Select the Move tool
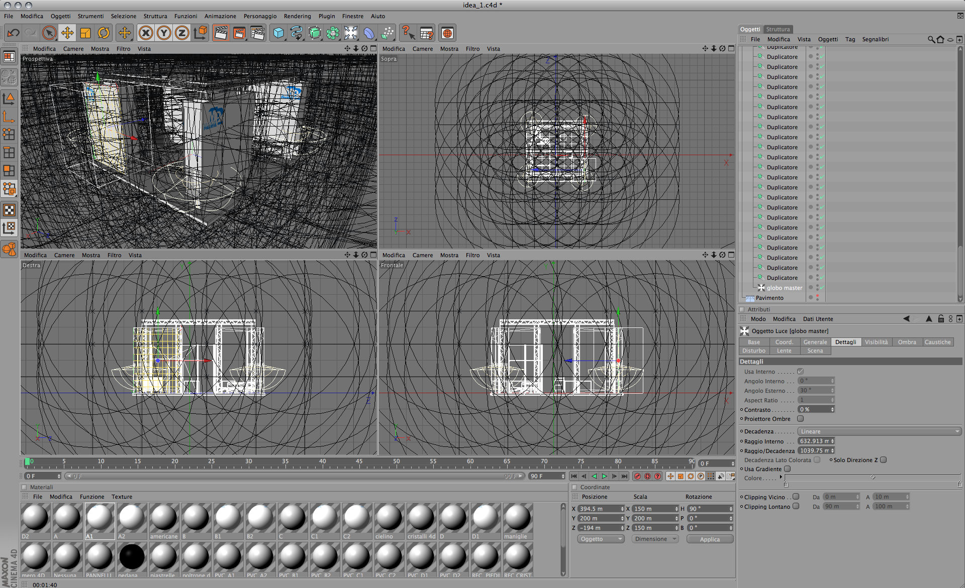 click(67, 33)
